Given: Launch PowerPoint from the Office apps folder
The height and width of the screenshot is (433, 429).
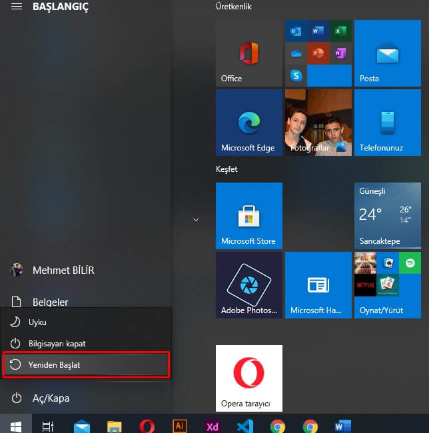Looking at the screenshot, I should 318,53.
